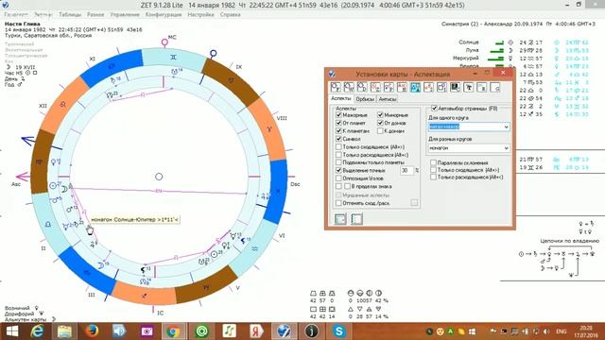Click the MC marker atop the chart
Viewport: 605px width, 340px height.
[x=165, y=42]
